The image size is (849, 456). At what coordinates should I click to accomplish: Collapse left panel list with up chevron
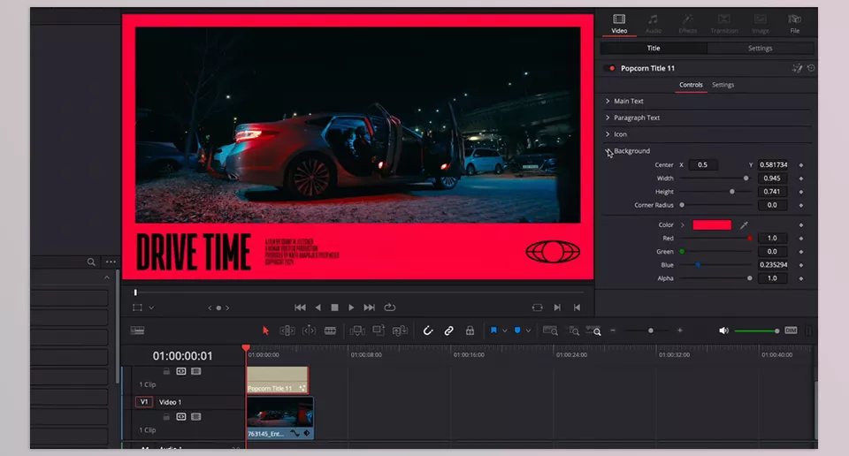point(107,277)
